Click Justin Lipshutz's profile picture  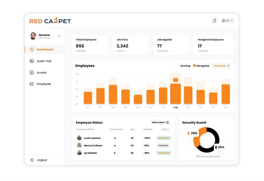point(79,138)
